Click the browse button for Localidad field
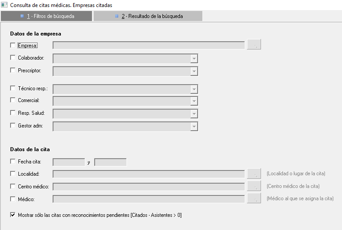Image resolution: width=342 pixels, height=230 pixels. [x=254, y=174]
